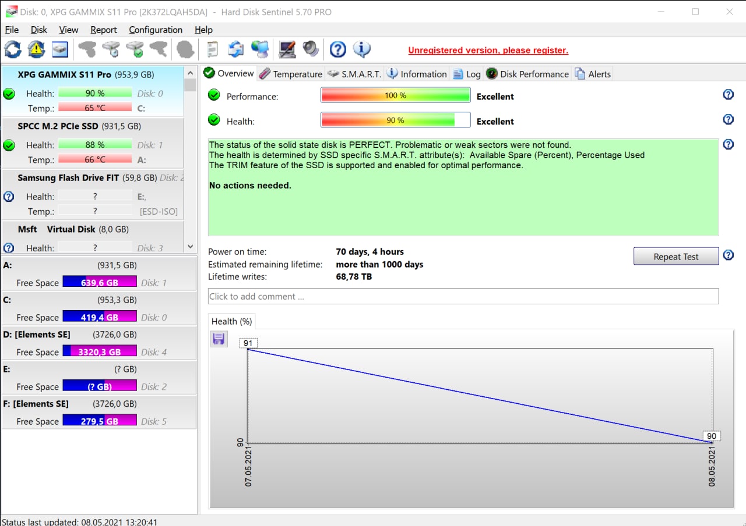Open the Report menu

coord(104,30)
